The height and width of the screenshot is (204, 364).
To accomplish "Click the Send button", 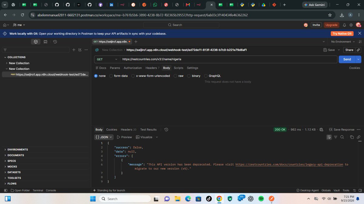I will point(347,59).
